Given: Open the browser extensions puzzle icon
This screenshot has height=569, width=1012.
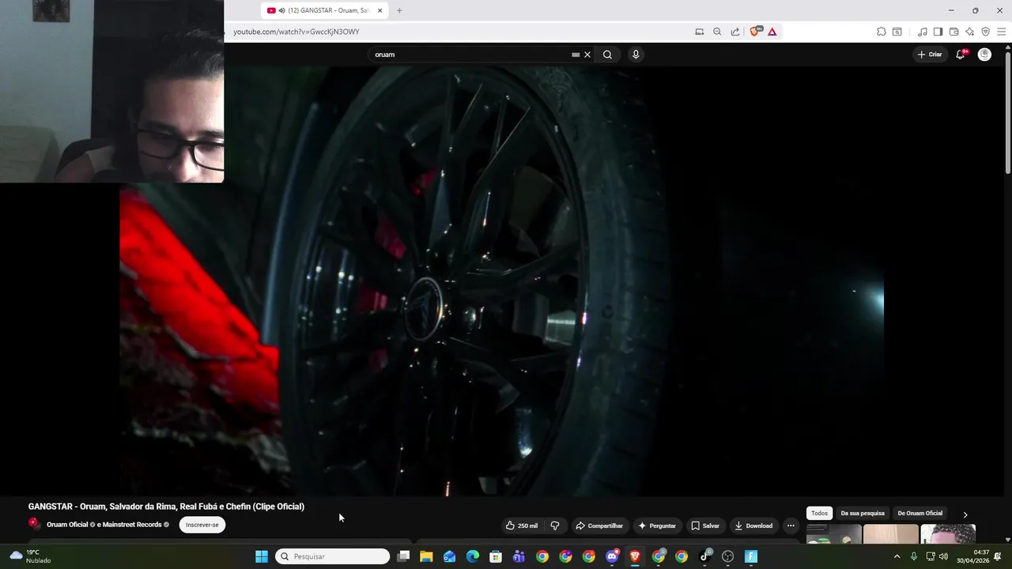Looking at the screenshot, I should coord(882,32).
